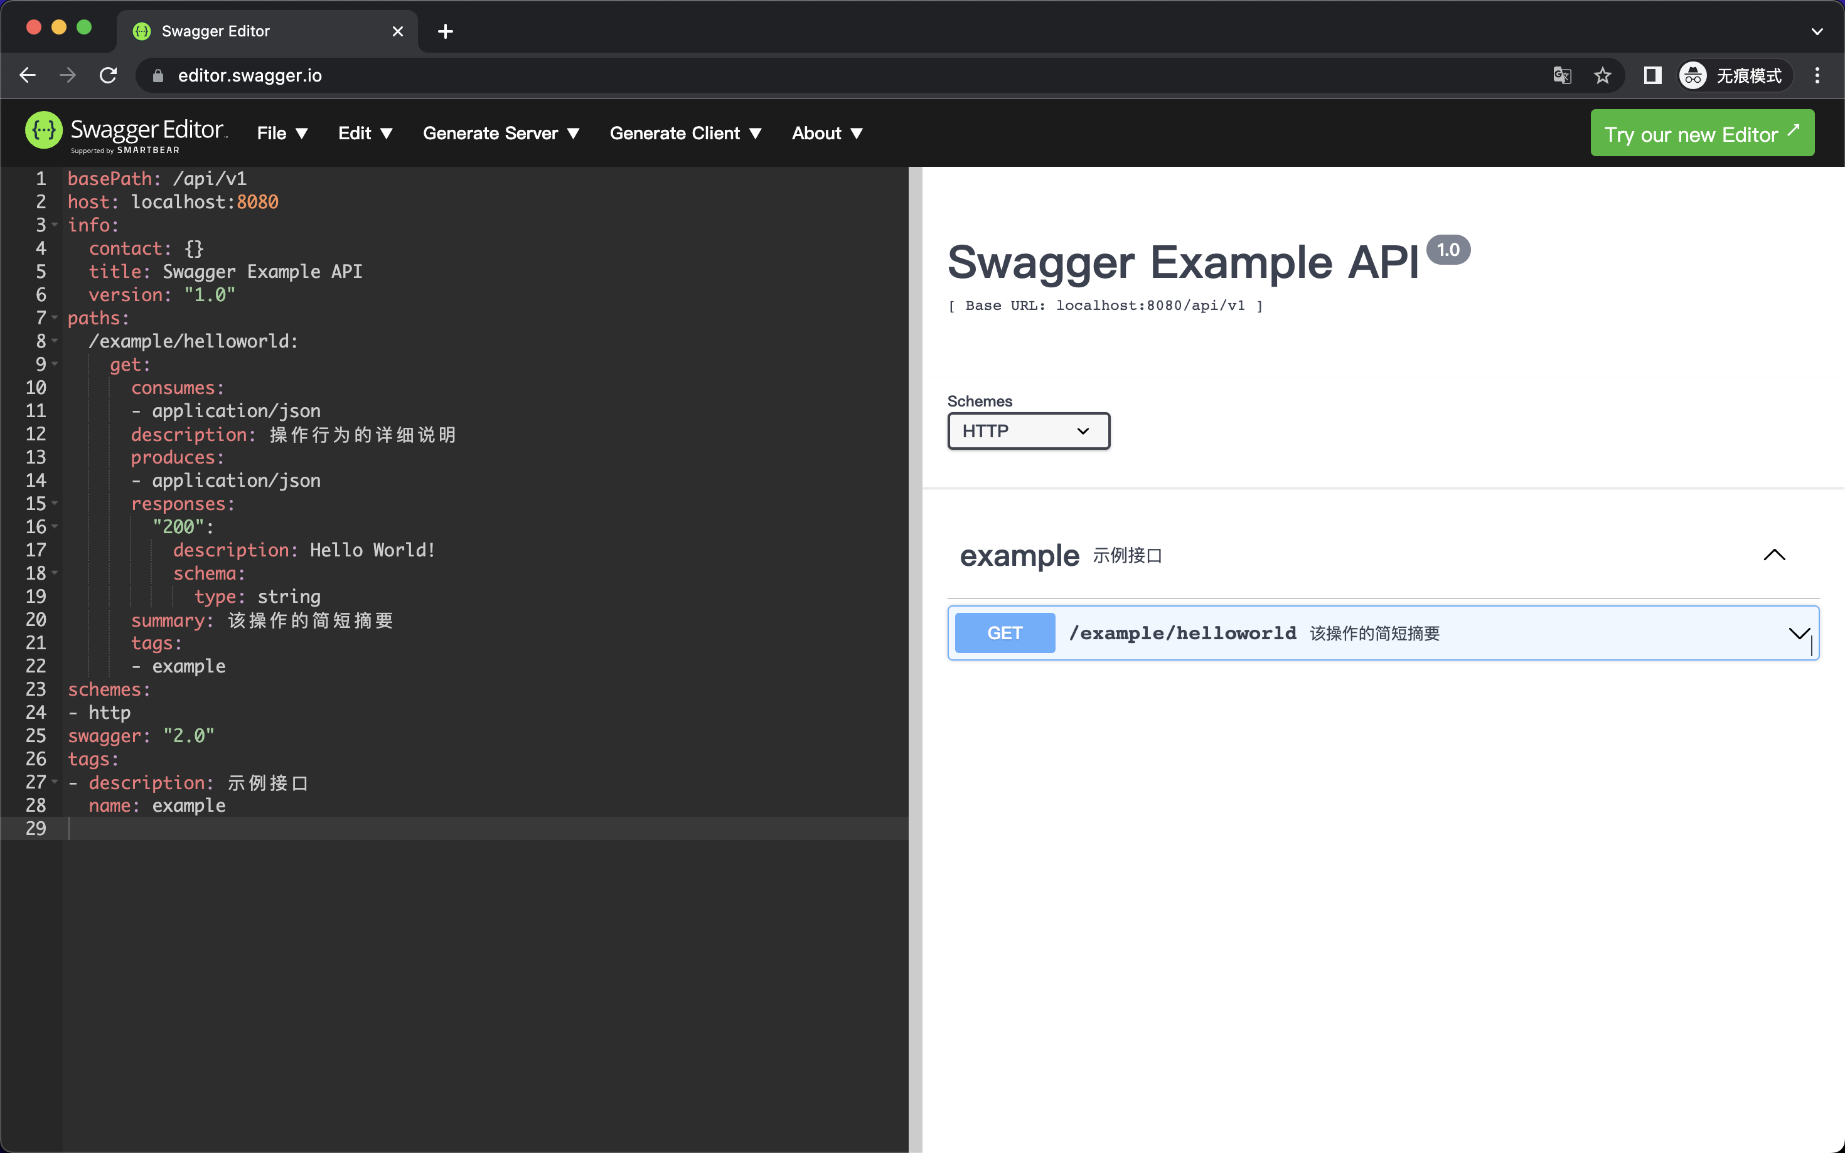Viewport: 1845px width, 1153px height.
Task: Bookmark the page using the star icon
Action: pos(1602,75)
